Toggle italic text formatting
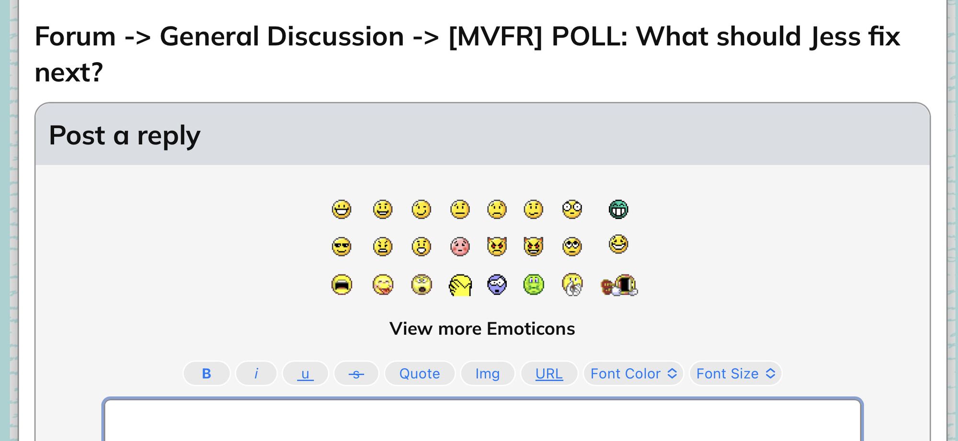958x441 pixels. coord(256,374)
